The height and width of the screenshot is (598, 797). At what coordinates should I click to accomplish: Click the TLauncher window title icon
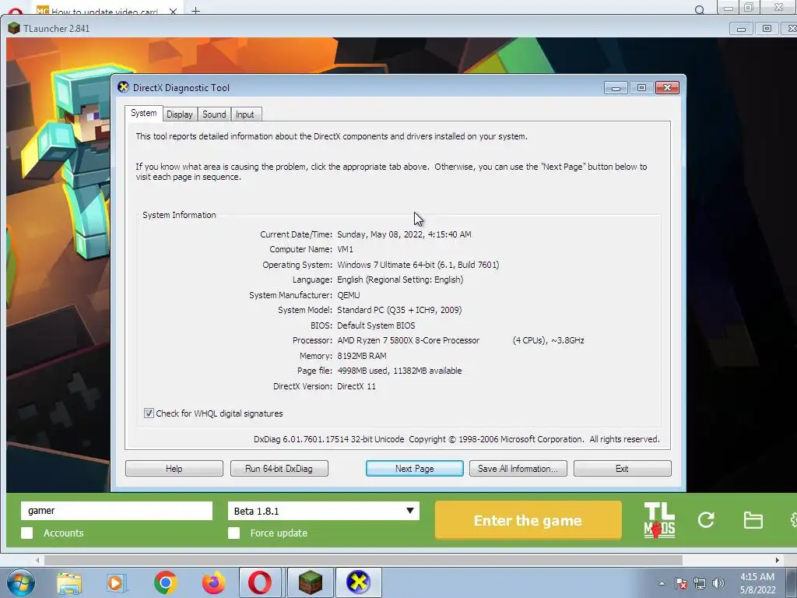tap(14, 29)
